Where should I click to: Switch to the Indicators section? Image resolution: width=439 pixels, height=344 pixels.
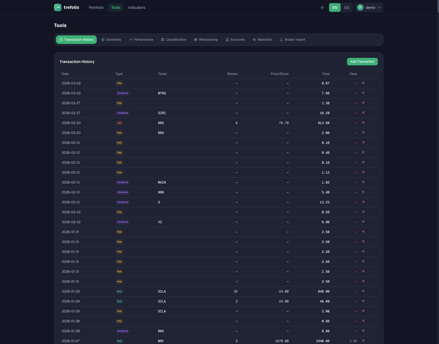[136, 8]
